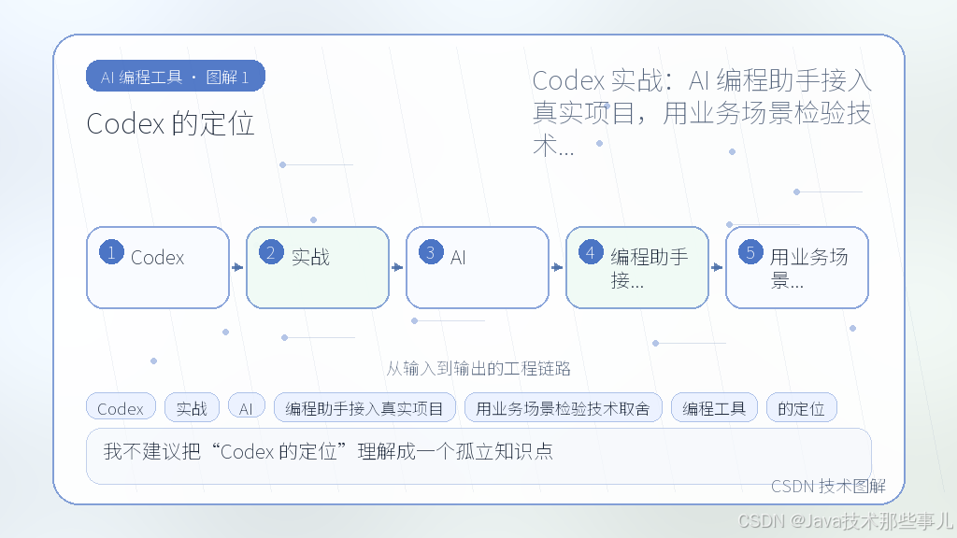Click the 'CSDN 技术图解' label

[x=828, y=486]
